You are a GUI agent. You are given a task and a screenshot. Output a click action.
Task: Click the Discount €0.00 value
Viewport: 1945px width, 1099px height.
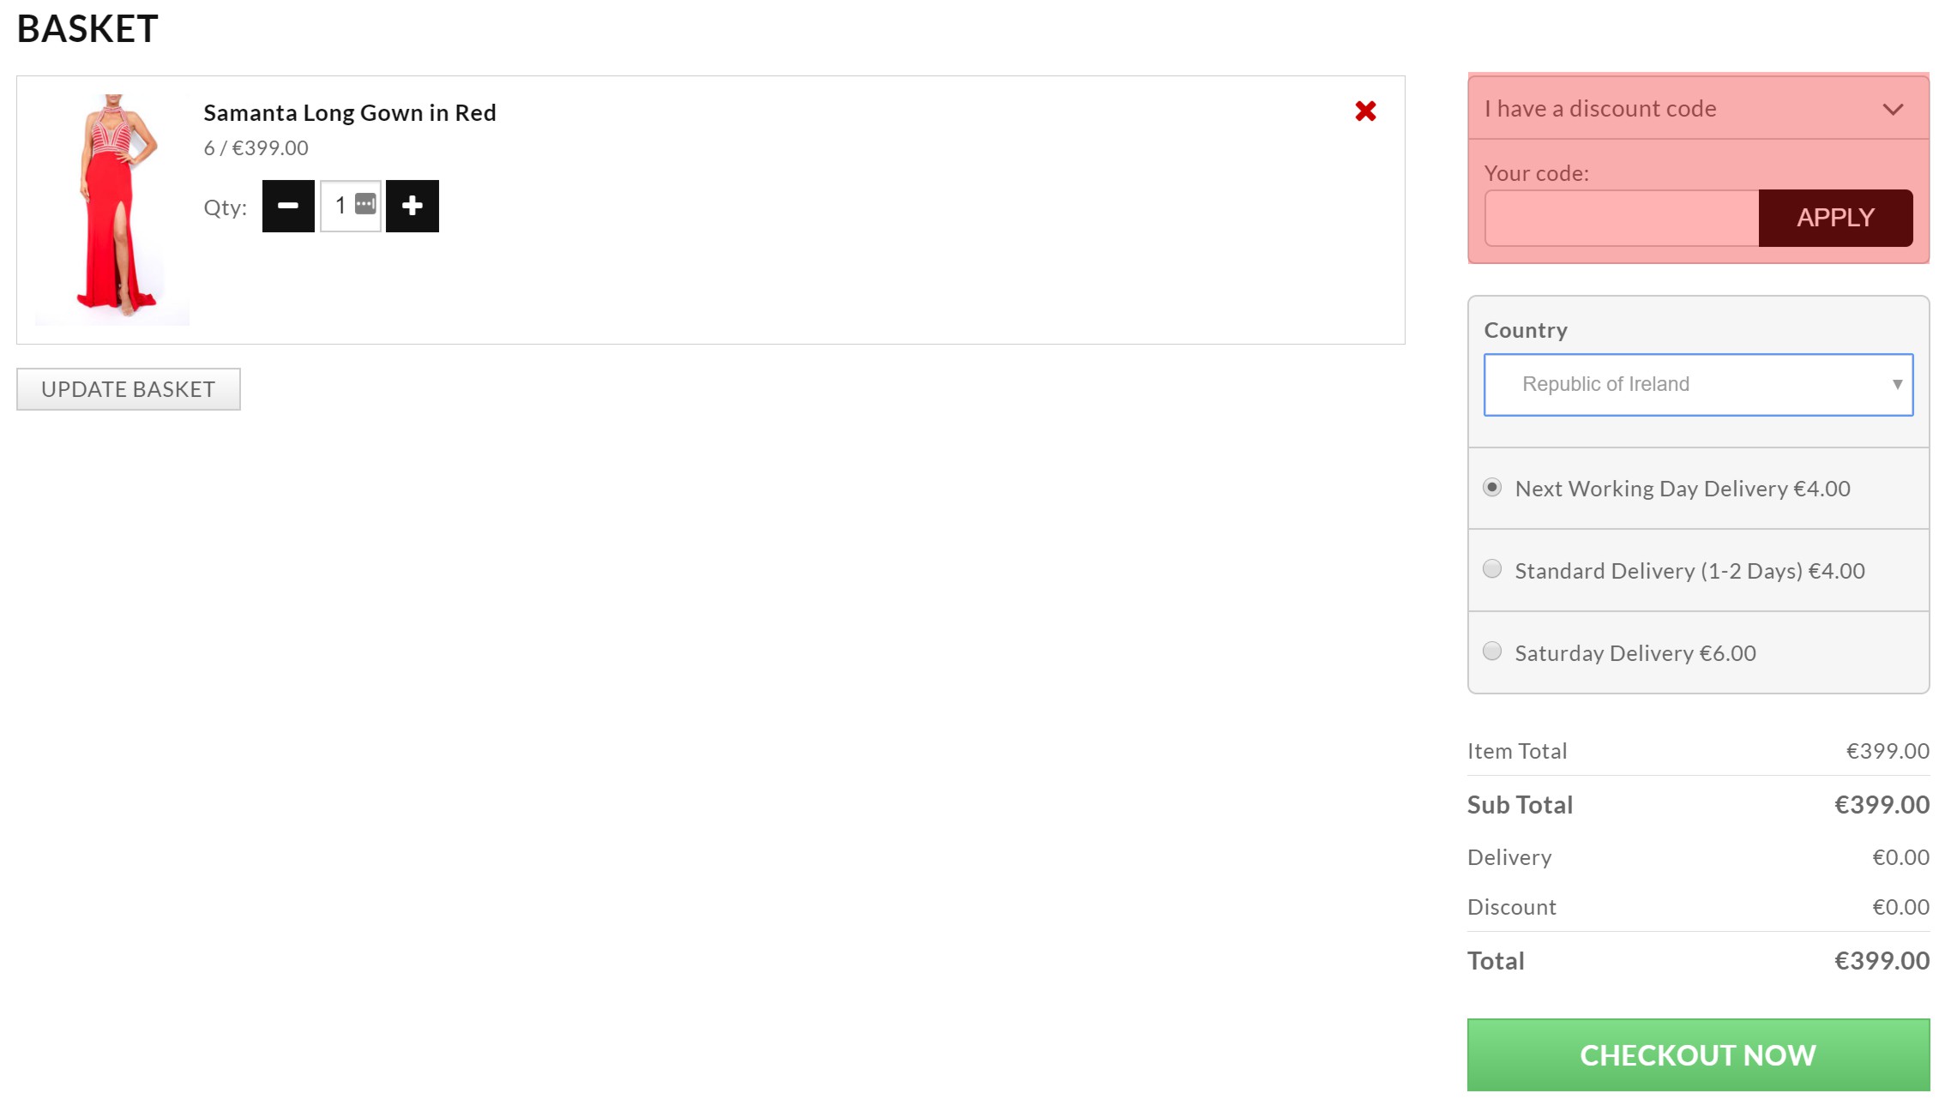pyautogui.click(x=1900, y=907)
